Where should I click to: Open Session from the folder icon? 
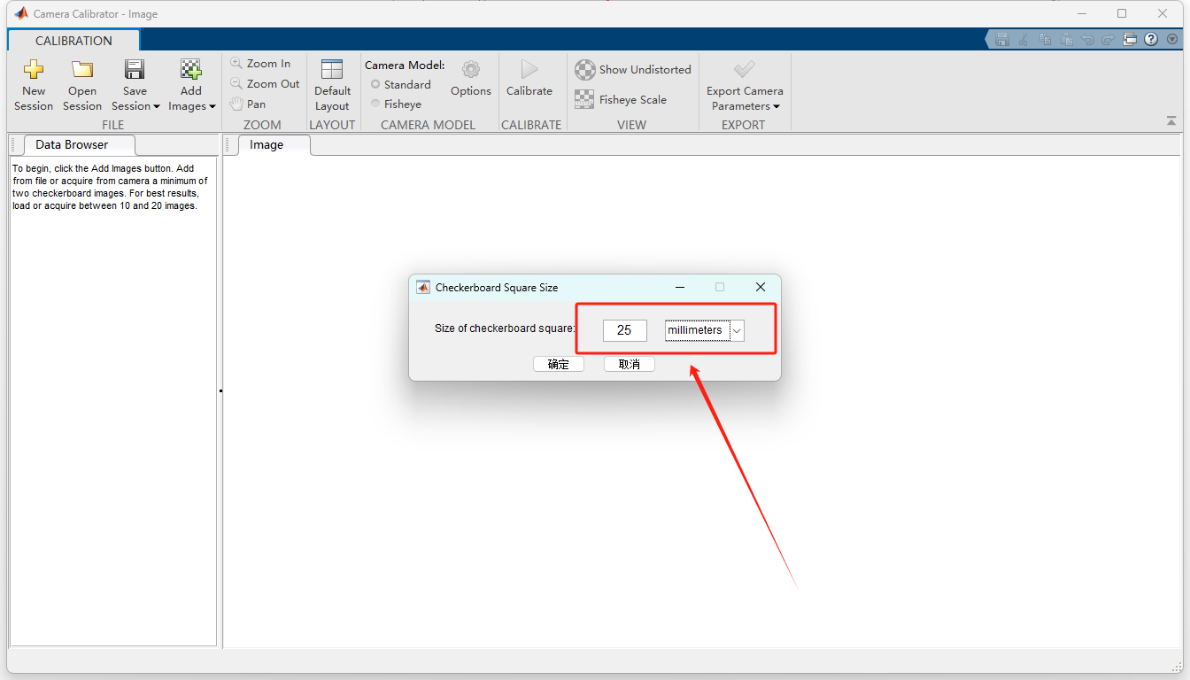click(82, 69)
